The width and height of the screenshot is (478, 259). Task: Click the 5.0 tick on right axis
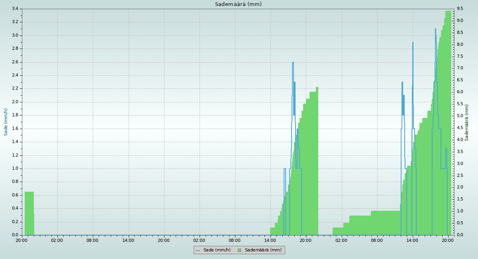tap(460, 116)
